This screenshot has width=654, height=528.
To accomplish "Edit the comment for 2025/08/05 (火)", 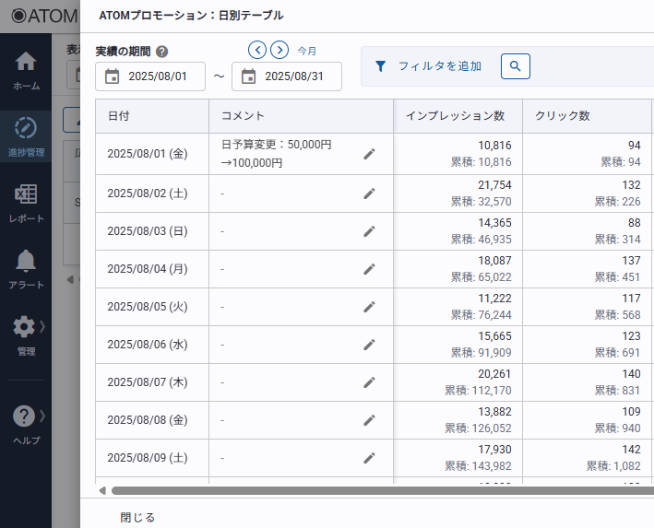I will (370, 307).
